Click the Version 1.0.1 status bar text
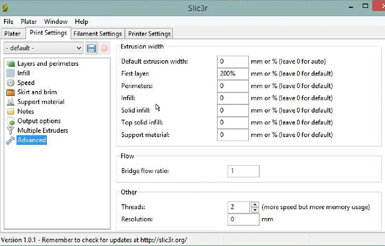This screenshot has height=246, width=385. (x=94, y=240)
